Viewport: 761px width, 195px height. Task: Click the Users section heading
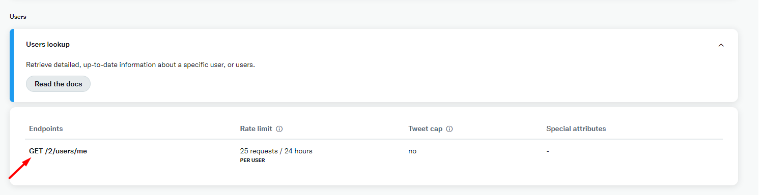click(x=18, y=17)
